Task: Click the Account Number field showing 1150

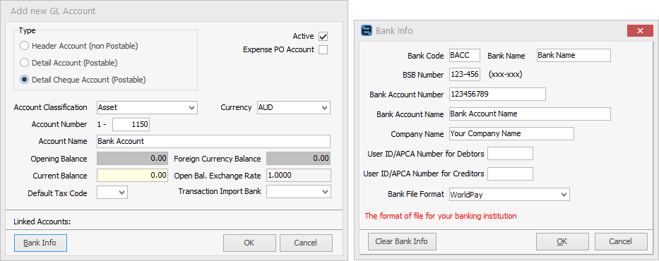Action: [131, 124]
